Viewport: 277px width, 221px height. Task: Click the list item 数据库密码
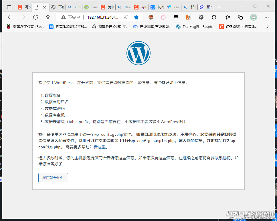(55, 108)
